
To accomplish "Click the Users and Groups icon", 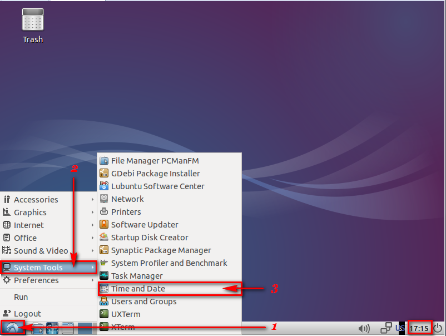I will pos(104,302).
